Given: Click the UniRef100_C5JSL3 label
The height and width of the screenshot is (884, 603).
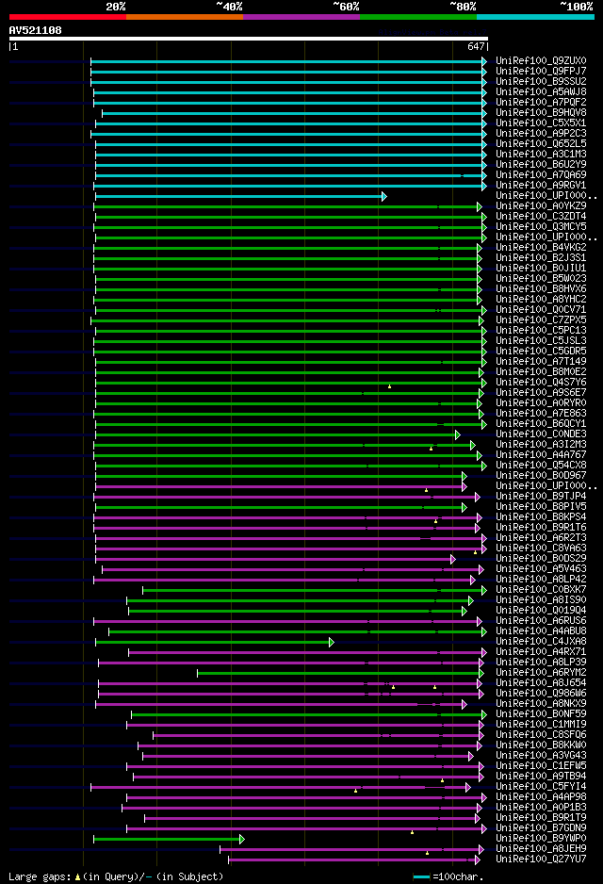Looking at the screenshot, I should [541, 340].
